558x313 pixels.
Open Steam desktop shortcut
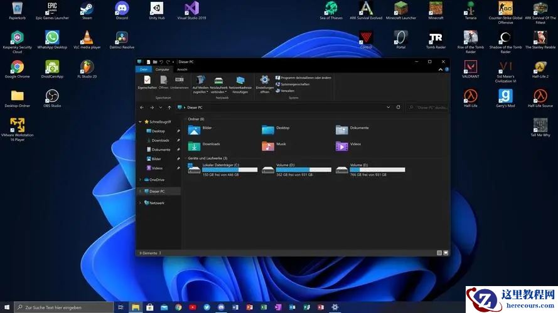[87, 11]
